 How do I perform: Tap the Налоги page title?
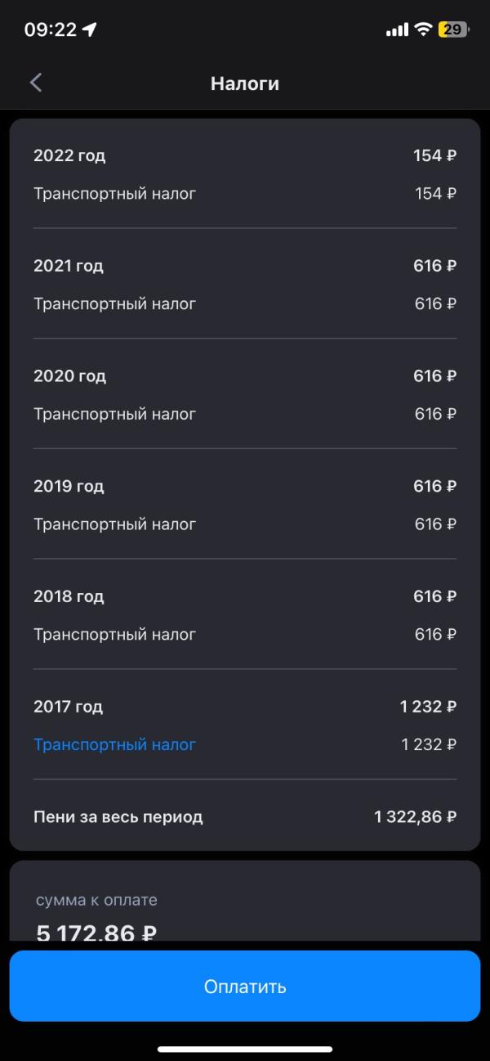click(245, 83)
